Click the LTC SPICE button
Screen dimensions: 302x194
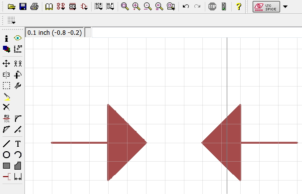pos(267,7)
